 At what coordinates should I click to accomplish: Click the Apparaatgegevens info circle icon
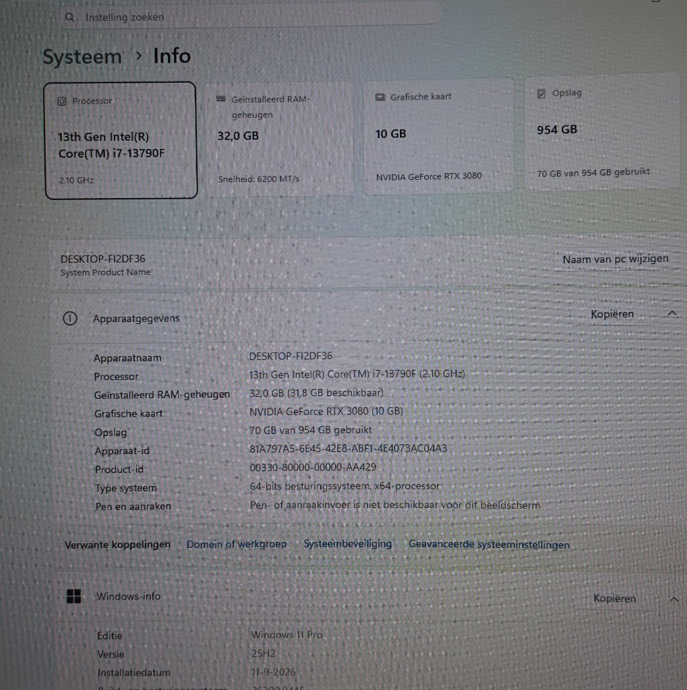coord(70,318)
